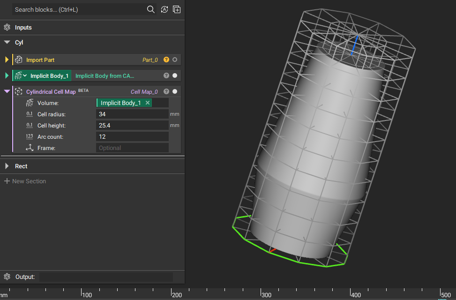
Task: Click the Implicit Body_1 block name
Action: click(49, 75)
